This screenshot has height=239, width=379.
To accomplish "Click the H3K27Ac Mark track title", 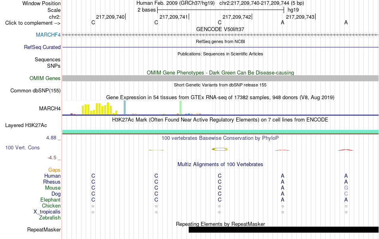I will (x=220, y=120).
